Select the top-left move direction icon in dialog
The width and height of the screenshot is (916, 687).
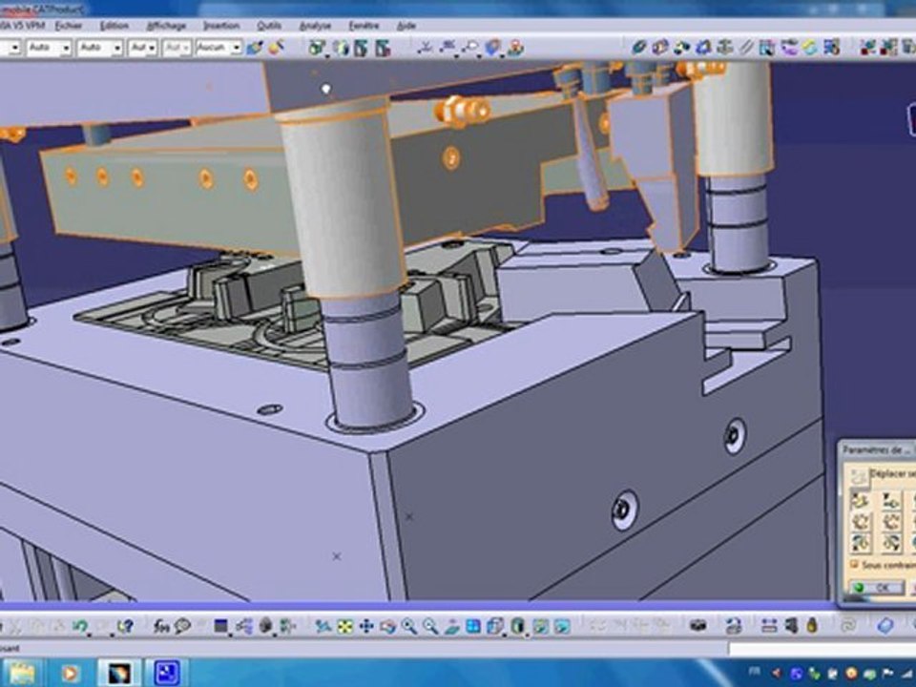pos(861,500)
